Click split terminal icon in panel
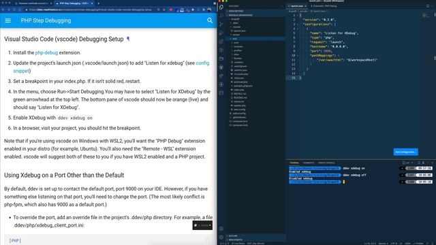The width and height of the screenshot is (436, 245). [419, 163]
